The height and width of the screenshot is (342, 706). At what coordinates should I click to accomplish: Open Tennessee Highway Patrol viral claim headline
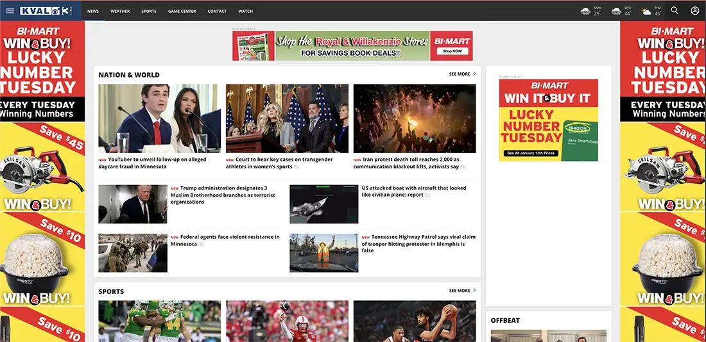pos(418,243)
